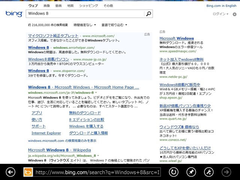Image resolution: width=240 pixels, height=180 pixels.
Task: Open page tools wrench icon
Action: click(209, 172)
